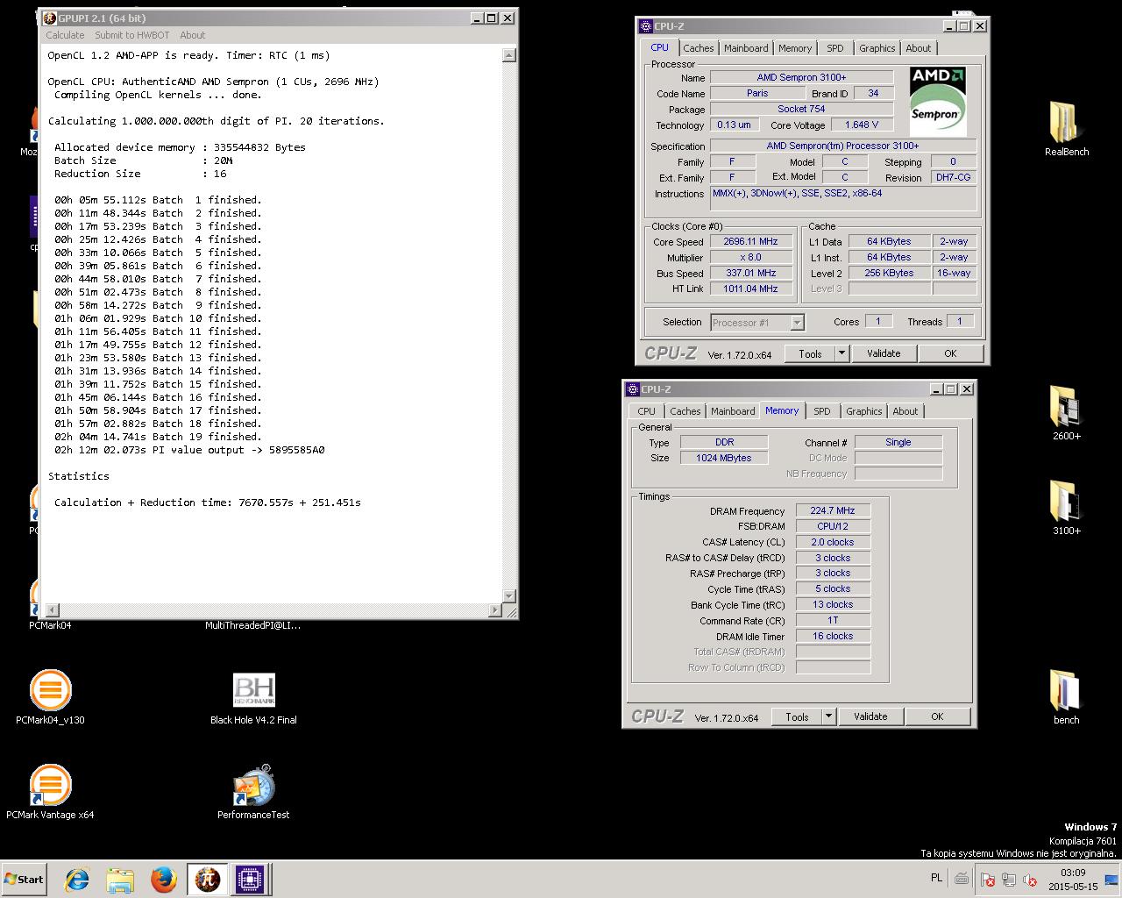Image resolution: width=1122 pixels, height=898 pixels.
Task: Open Processor #1 selection dropdown
Action: point(757,323)
